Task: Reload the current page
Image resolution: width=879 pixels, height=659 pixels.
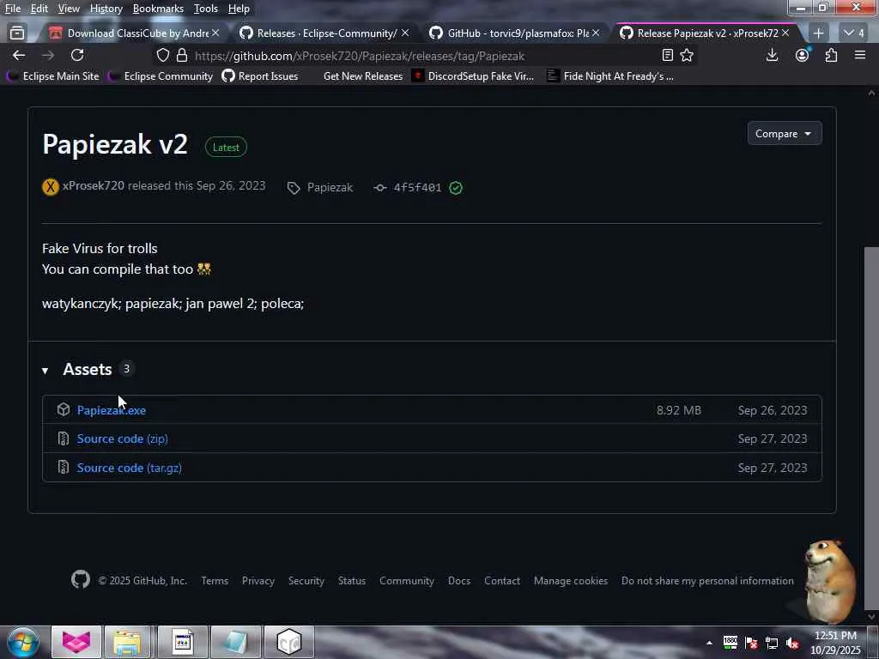Action: [x=77, y=55]
